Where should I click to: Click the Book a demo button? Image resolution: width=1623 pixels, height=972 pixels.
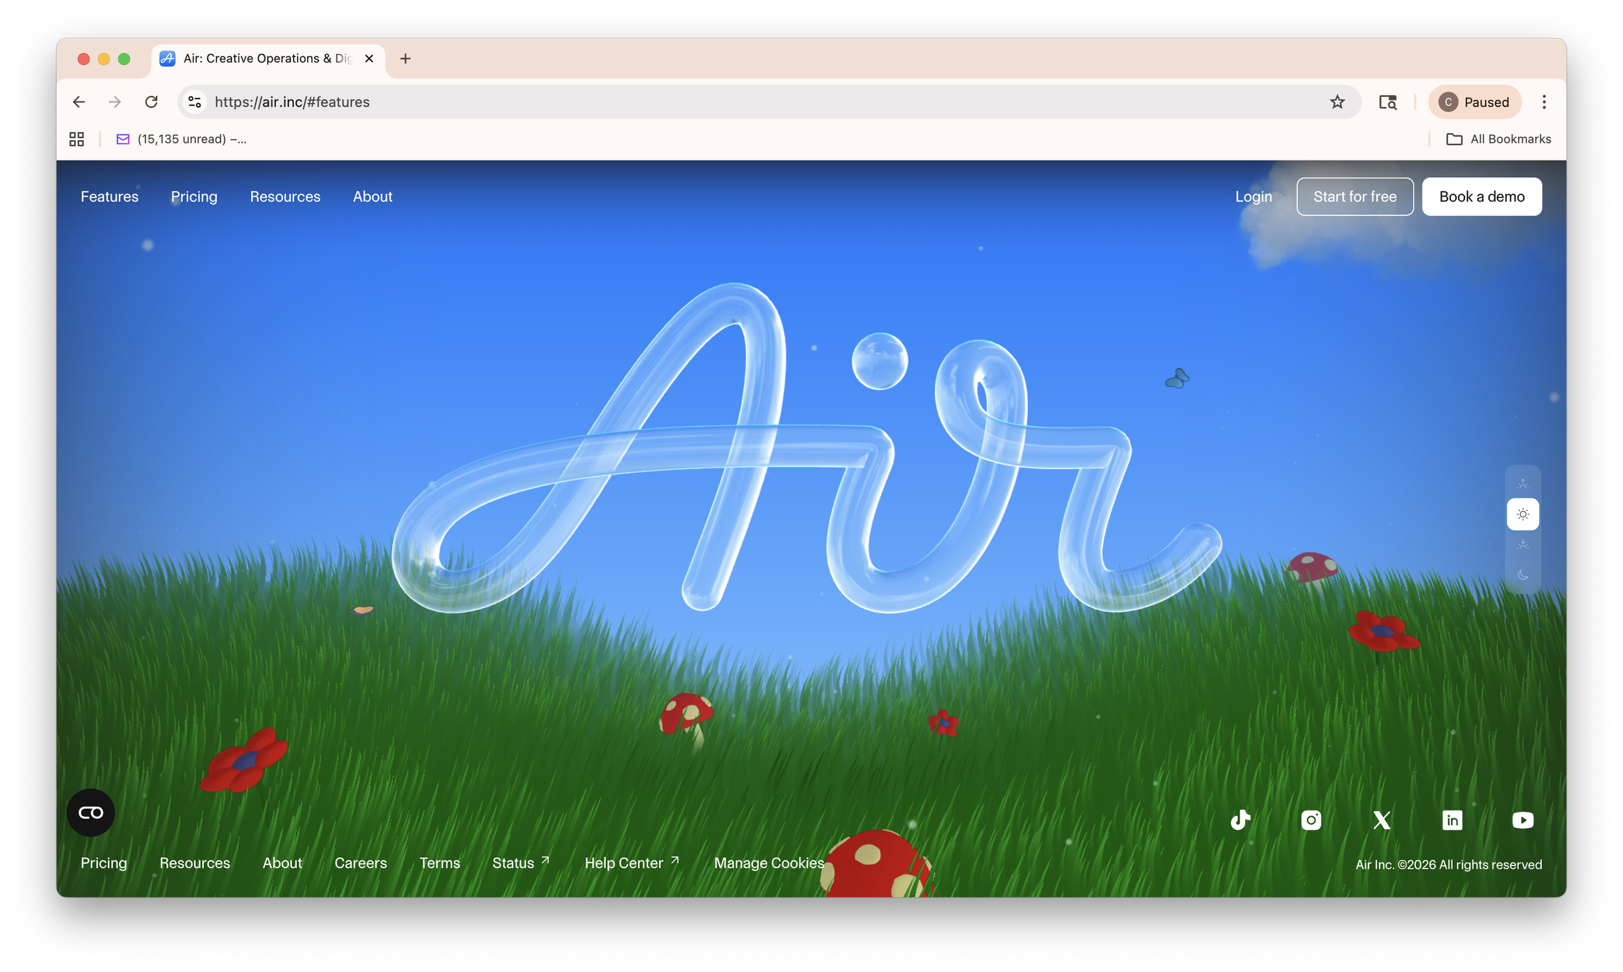coord(1481,197)
